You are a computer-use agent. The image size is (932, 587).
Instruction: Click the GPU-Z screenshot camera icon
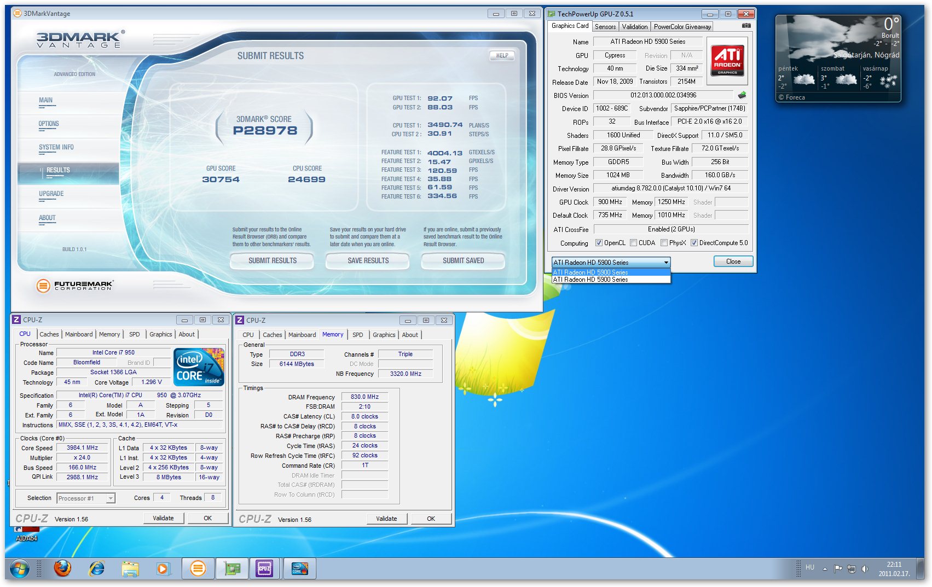(x=746, y=26)
